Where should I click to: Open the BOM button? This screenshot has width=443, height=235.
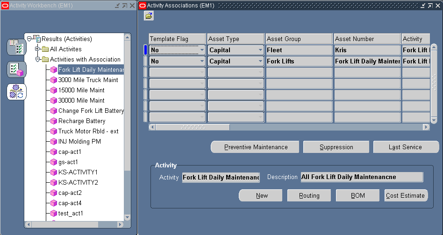coord(357,195)
